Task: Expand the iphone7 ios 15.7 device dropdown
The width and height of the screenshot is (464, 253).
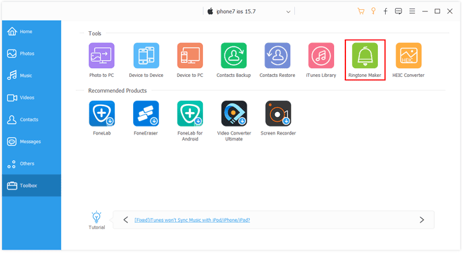Action: pos(288,12)
